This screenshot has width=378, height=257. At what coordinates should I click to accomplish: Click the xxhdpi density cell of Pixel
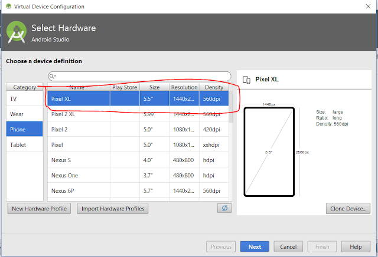[x=214, y=144]
